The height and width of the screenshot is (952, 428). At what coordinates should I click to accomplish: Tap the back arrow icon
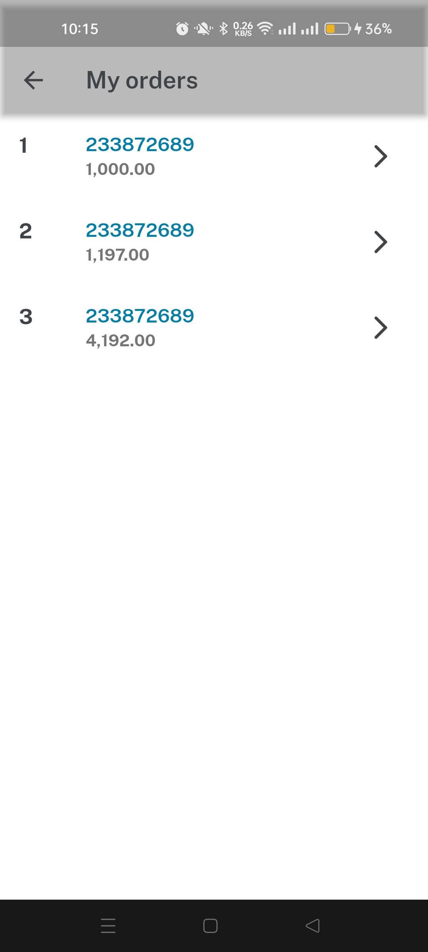32,81
